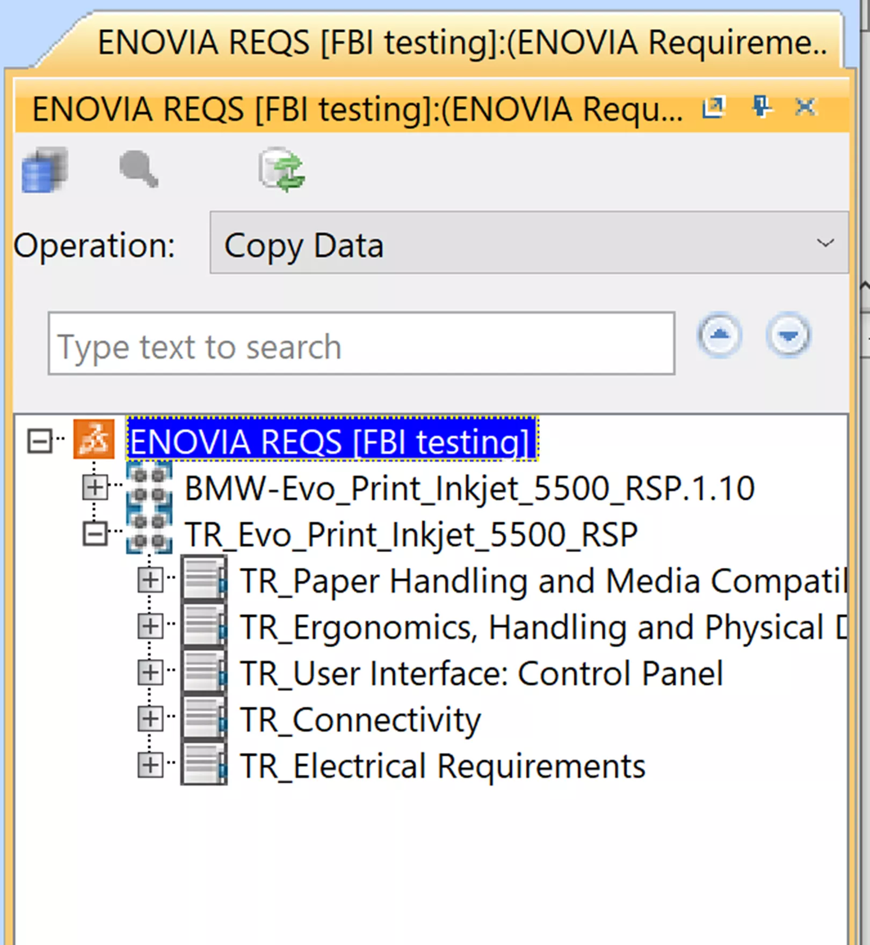Open the Operation dropdown showing Copy Data
This screenshot has width=870, height=945.
tap(529, 243)
